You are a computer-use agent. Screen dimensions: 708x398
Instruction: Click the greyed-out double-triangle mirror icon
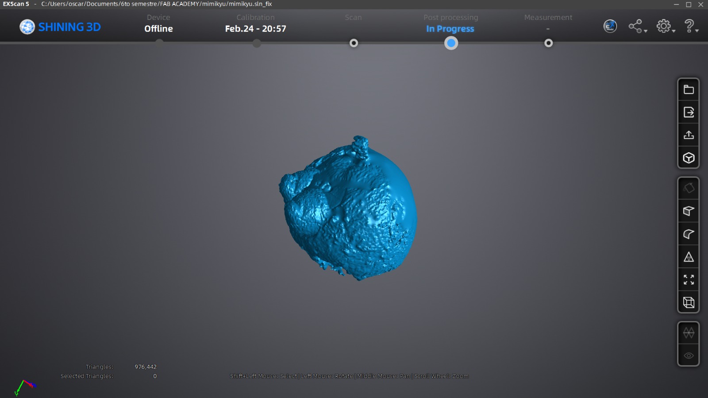pyautogui.click(x=689, y=333)
